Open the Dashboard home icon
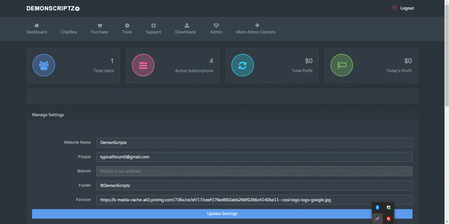Image resolution: width=449 pixels, height=224 pixels. 37,26
